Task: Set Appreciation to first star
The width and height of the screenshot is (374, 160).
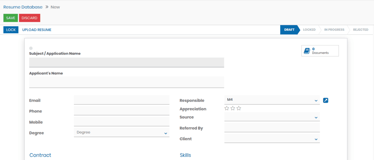Action: pos(227,108)
